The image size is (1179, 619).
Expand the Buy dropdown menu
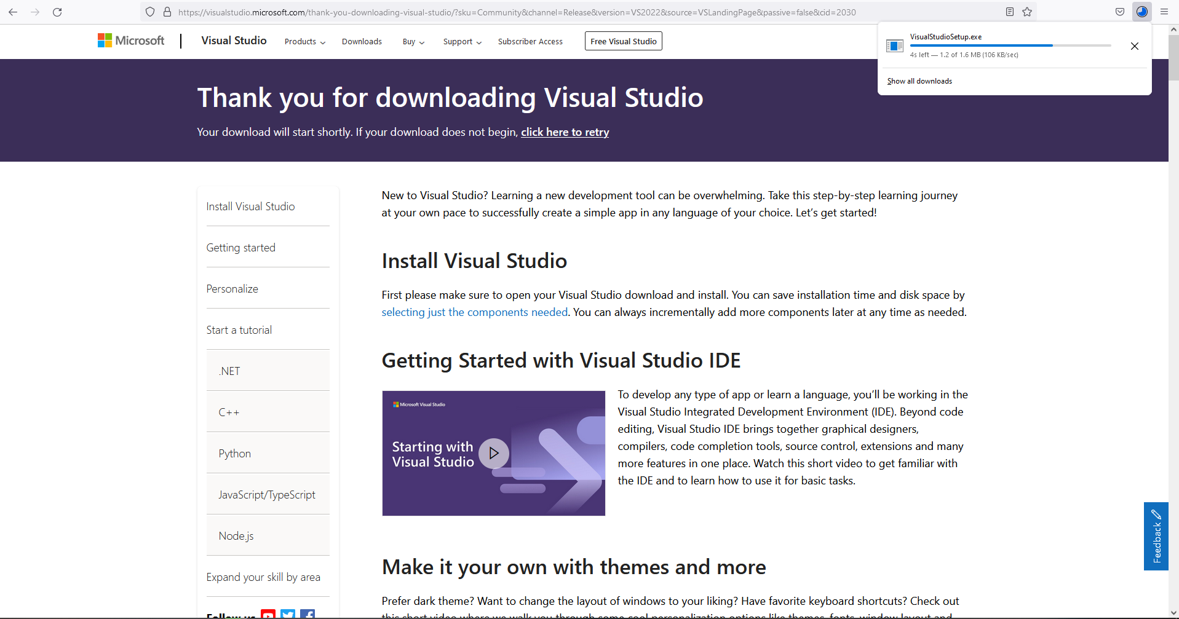[x=414, y=41]
